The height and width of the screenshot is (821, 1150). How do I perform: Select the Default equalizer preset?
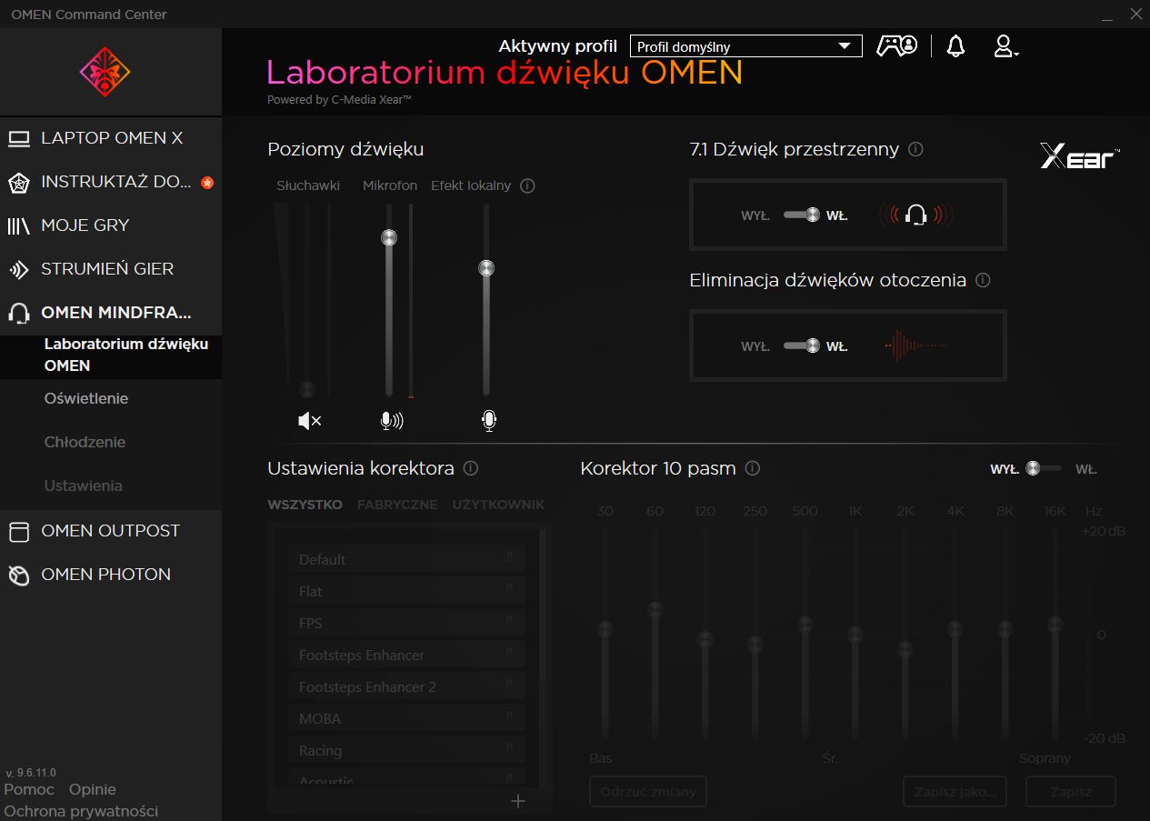pos(406,559)
